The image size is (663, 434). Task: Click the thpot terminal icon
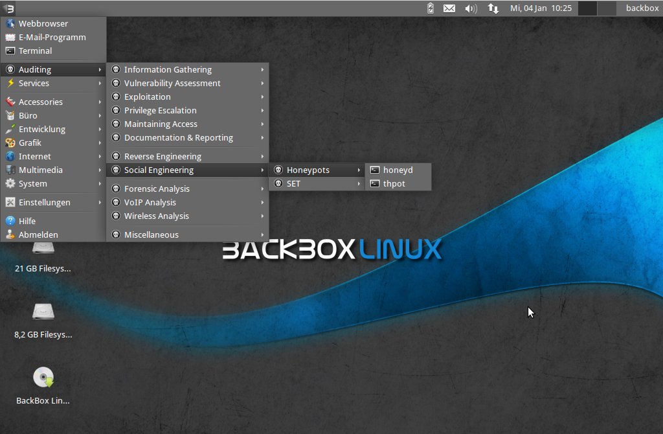pos(375,183)
